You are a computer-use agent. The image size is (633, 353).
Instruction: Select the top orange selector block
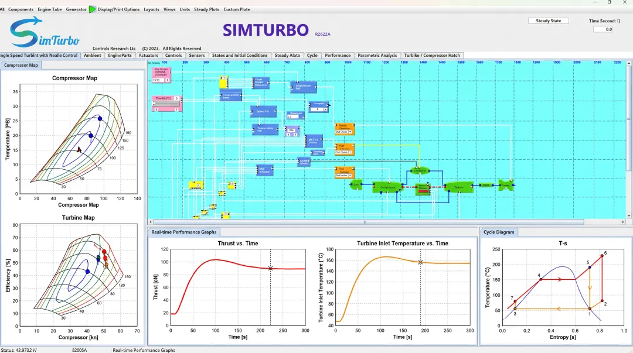coord(345,129)
